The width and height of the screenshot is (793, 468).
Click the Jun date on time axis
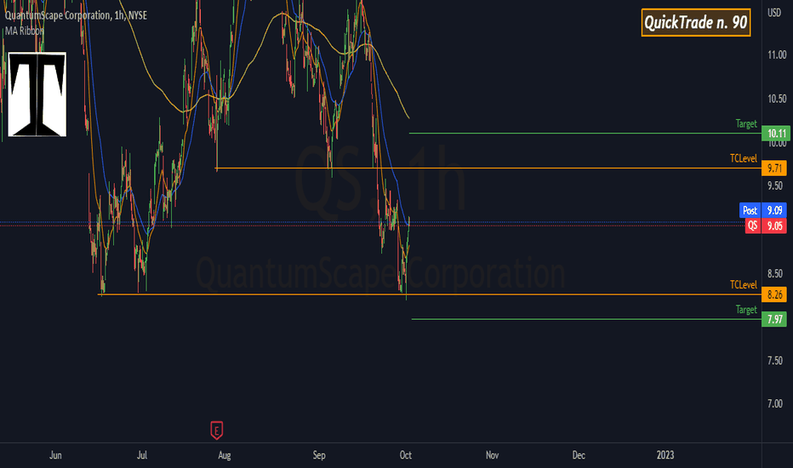point(55,455)
